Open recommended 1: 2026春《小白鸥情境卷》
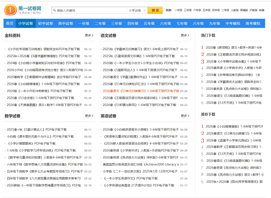 pyautogui.click(x=235, y=126)
